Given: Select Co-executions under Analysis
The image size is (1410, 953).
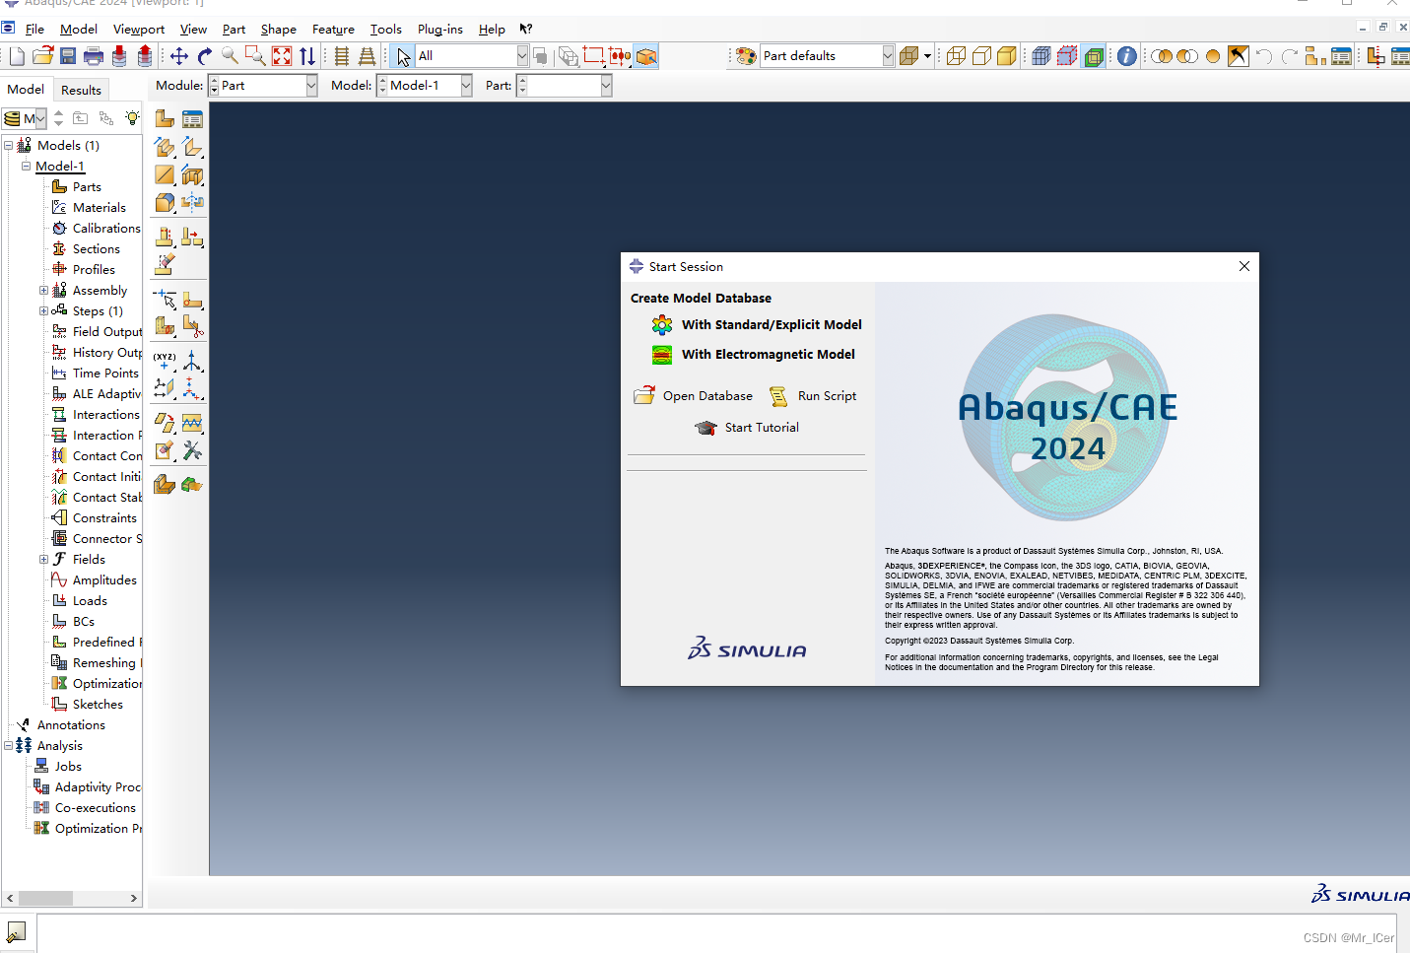Looking at the screenshot, I should 96,807.
